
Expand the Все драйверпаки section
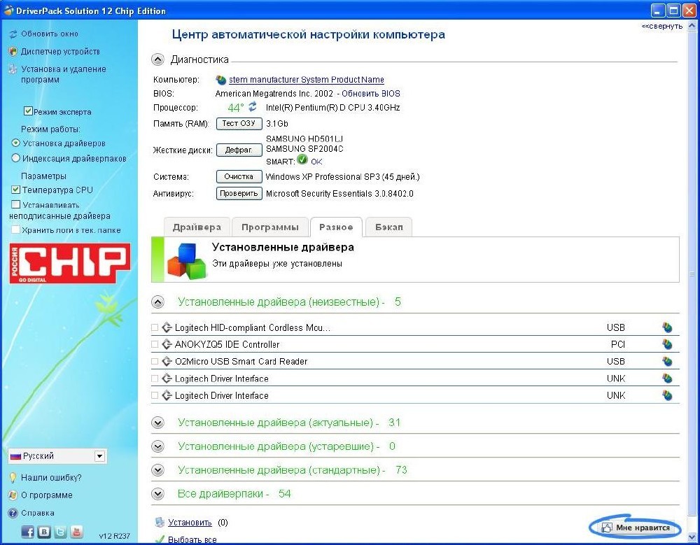pyautogui.click(x=157, y=494)
